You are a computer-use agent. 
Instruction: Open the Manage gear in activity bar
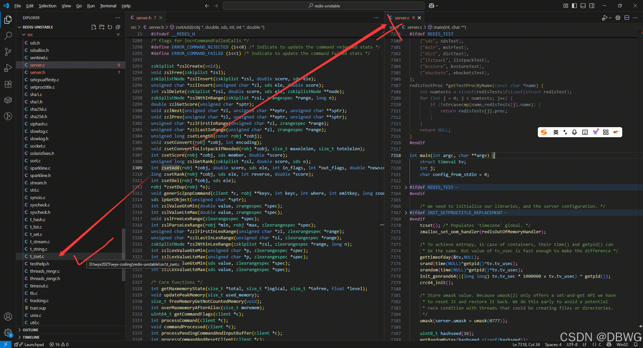pyautogui.click(x=8, y=333)
